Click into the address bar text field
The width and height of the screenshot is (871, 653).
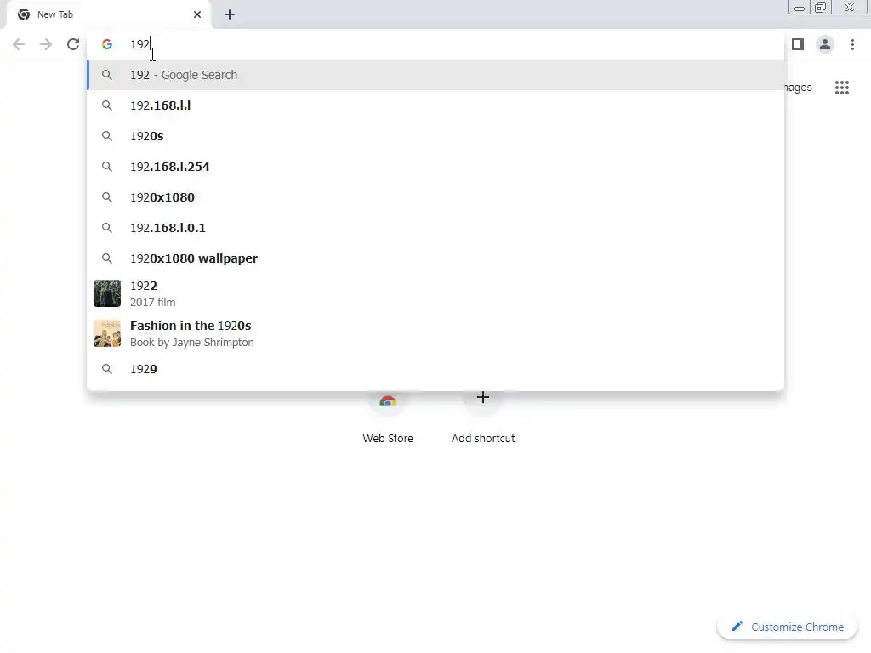[435, 44]
